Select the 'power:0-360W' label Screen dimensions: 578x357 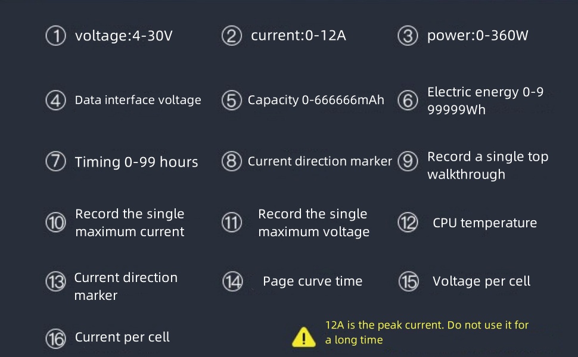tap(477, 36)
